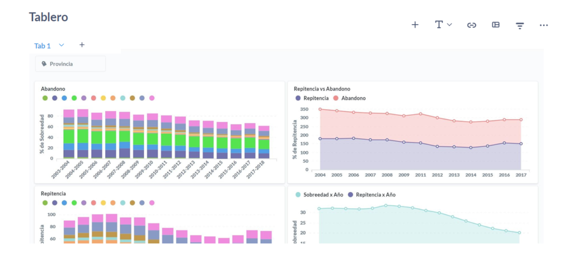573x263 pixels.
Task: Click the 2006-2007 bar in Repitencia chart
Action: (111, 228)
